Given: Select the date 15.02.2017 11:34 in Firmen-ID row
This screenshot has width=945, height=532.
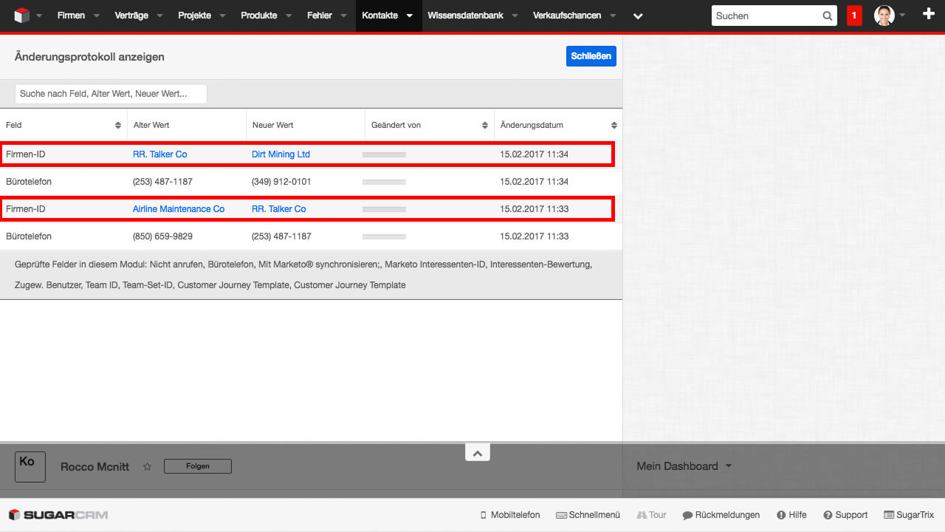Looking at the screenshot, I should (x=534, y=154).
